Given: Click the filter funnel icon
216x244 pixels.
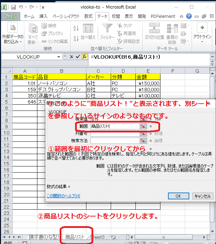Looking at the screenshot, I should pos(107,30).
